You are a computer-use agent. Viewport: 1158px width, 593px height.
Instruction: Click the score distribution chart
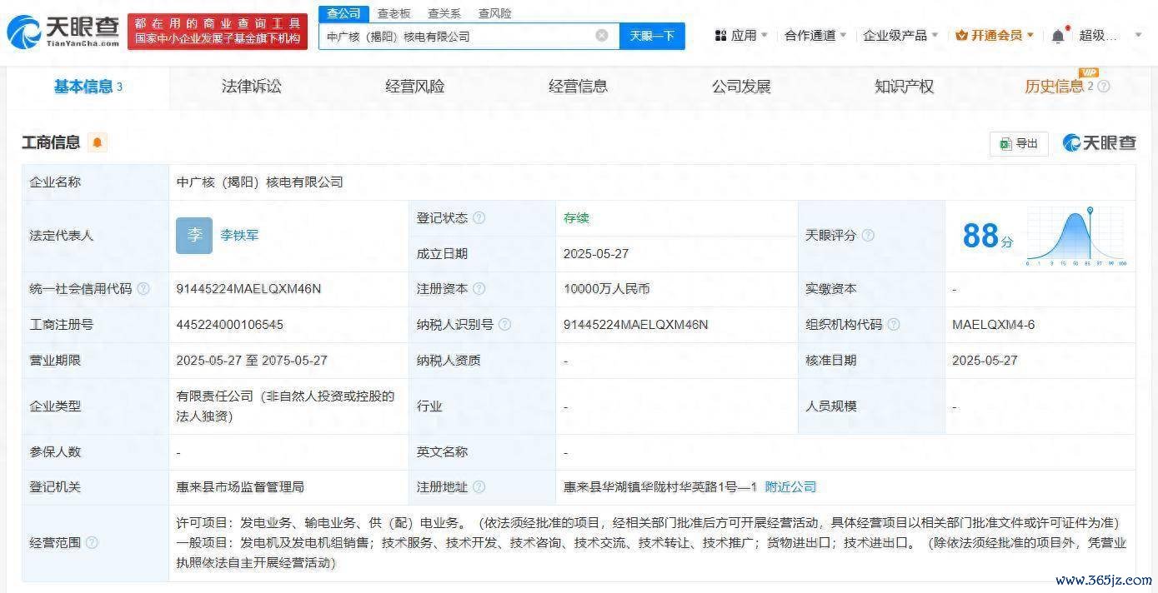click(x=1076, y=237)
